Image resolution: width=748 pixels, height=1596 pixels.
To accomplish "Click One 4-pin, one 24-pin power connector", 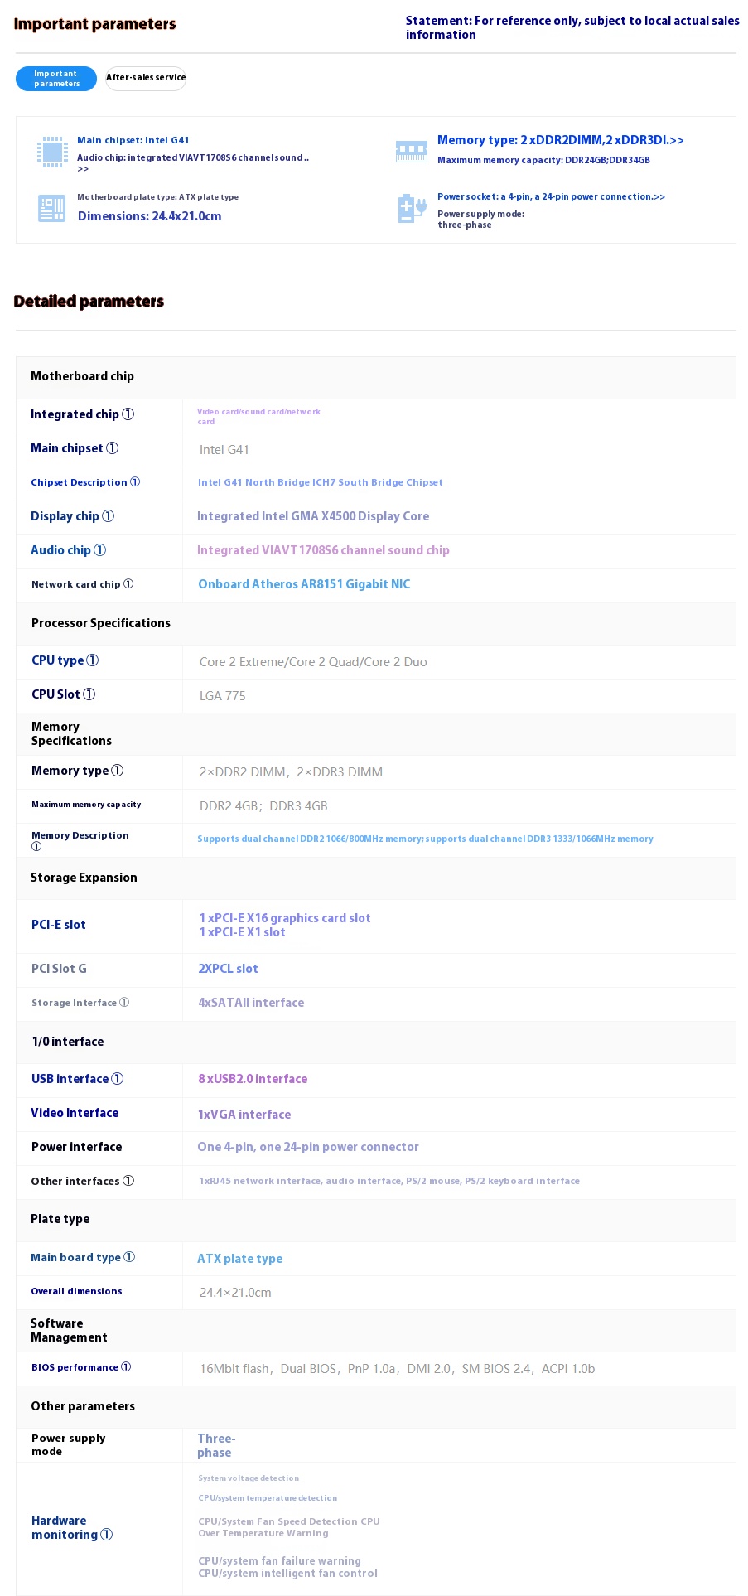I will tap(308, 1147).
